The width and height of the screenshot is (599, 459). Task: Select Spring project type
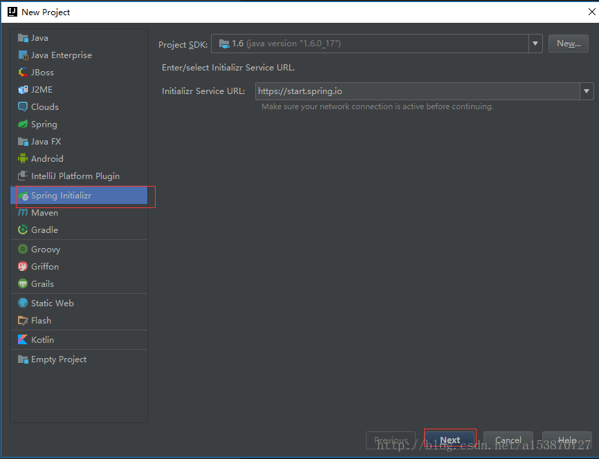(79, 124)
